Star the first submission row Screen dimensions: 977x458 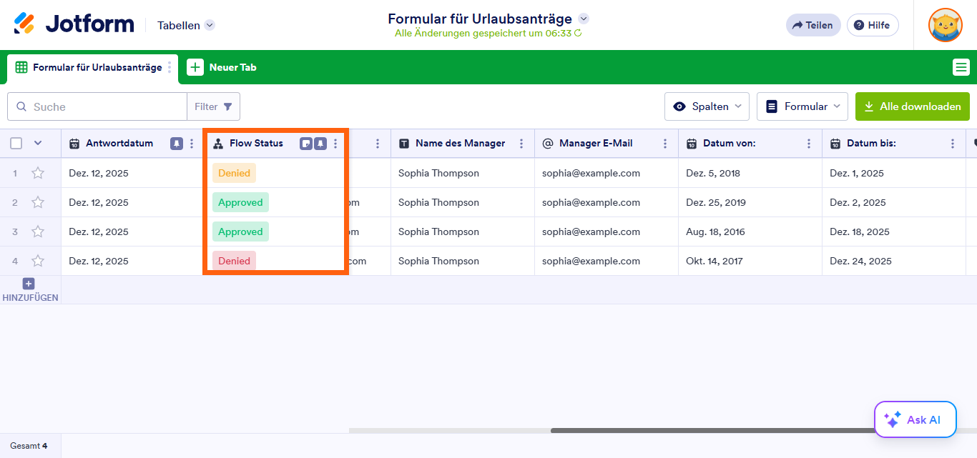click(x=37, y=172)
